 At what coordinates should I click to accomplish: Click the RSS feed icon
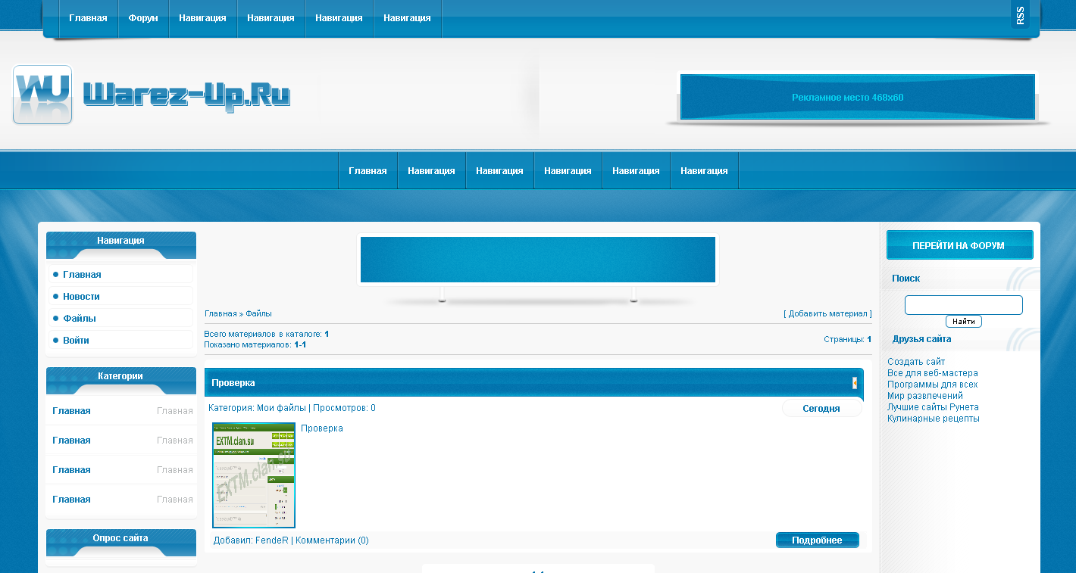(1020, 15)
